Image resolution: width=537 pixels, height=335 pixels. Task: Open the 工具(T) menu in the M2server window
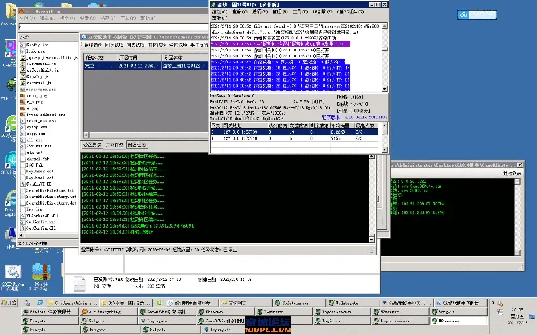(300, 12)
